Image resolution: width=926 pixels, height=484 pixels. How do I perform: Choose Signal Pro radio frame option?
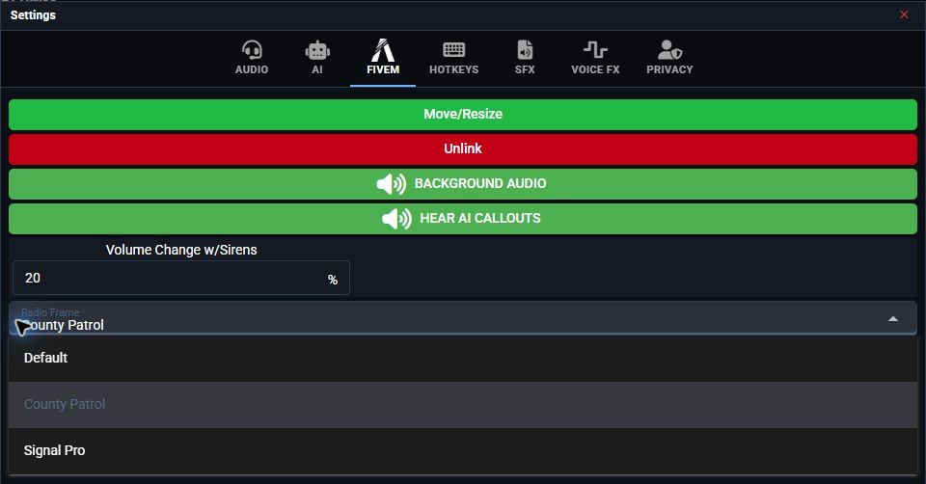(462, 450)
